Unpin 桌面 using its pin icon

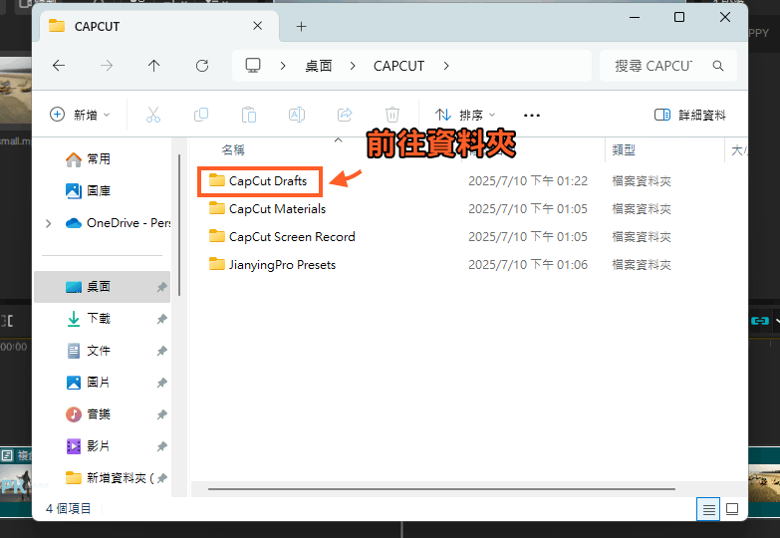[x=161, y=287]
